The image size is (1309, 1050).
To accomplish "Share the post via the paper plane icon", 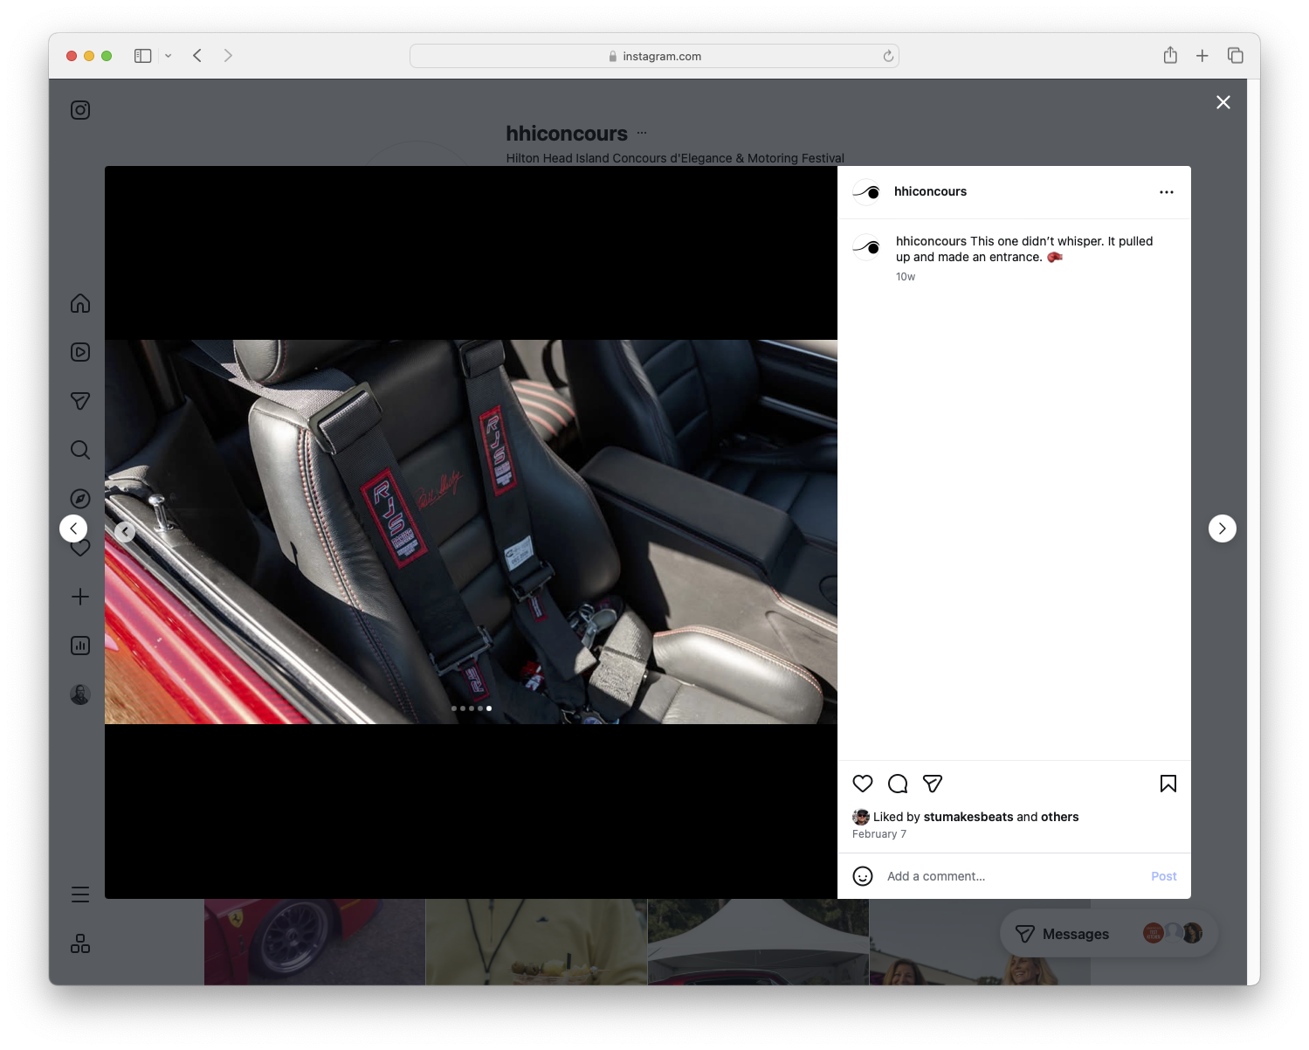I will 933,784.
